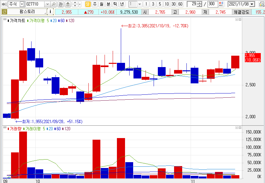
Task: Open small dropdown beside navigation arrows
Action: point(80,4)
